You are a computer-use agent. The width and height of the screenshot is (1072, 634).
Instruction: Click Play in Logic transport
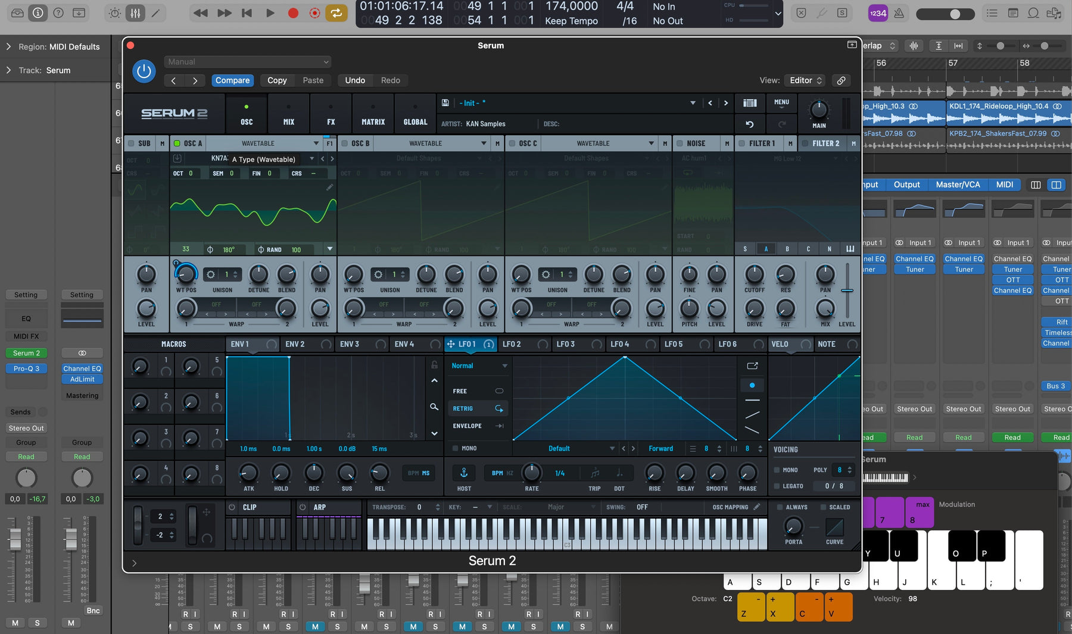point(270,13)
